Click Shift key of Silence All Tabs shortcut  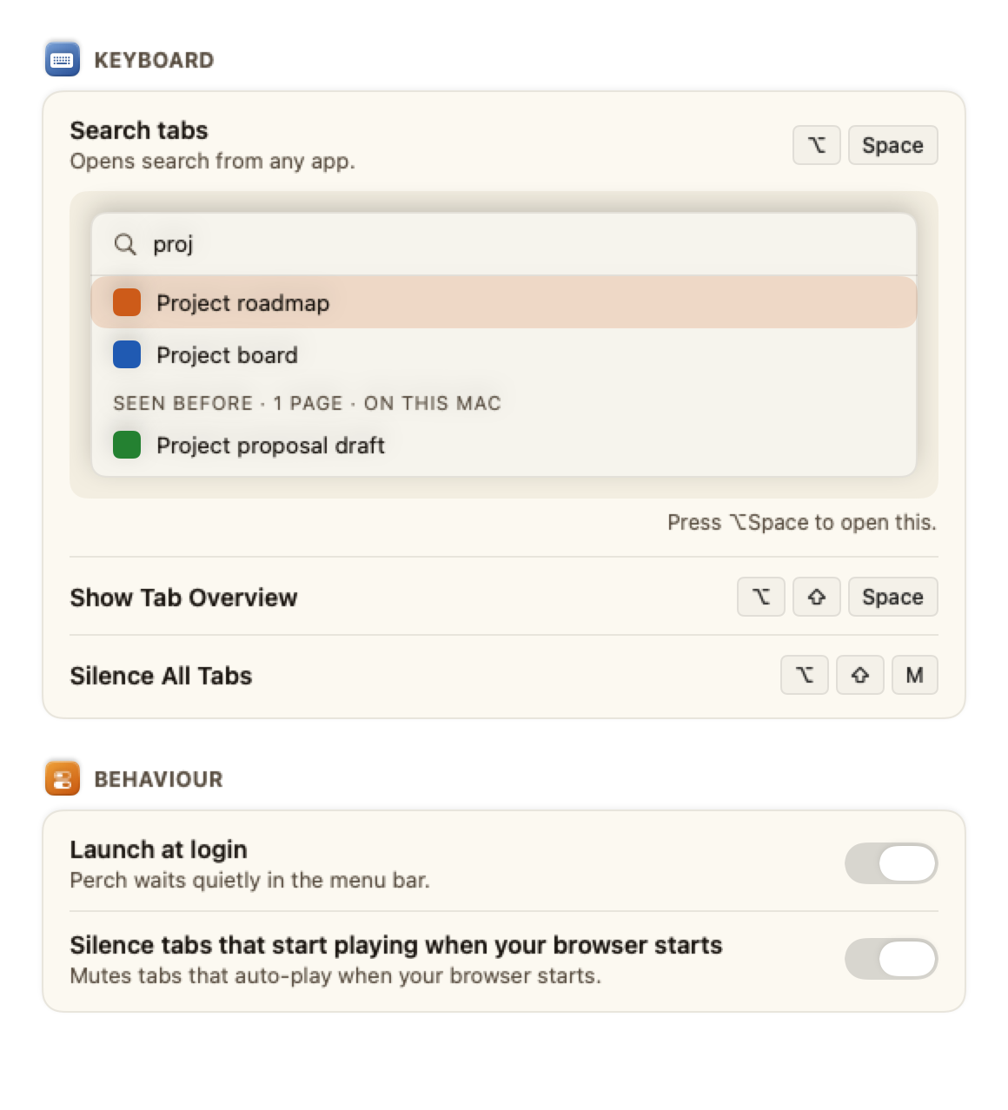coord(860,675)
